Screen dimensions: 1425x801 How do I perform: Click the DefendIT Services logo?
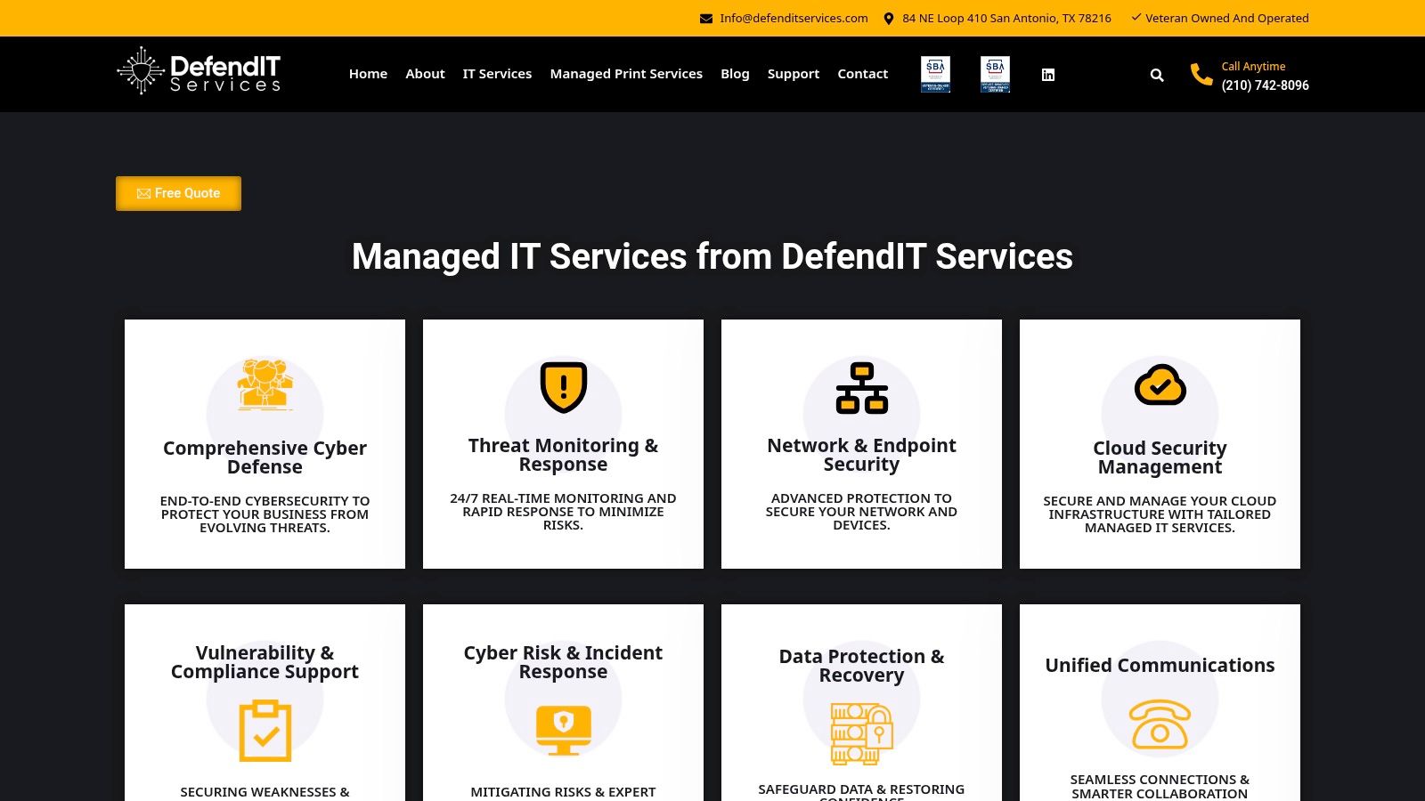point(199,72)
